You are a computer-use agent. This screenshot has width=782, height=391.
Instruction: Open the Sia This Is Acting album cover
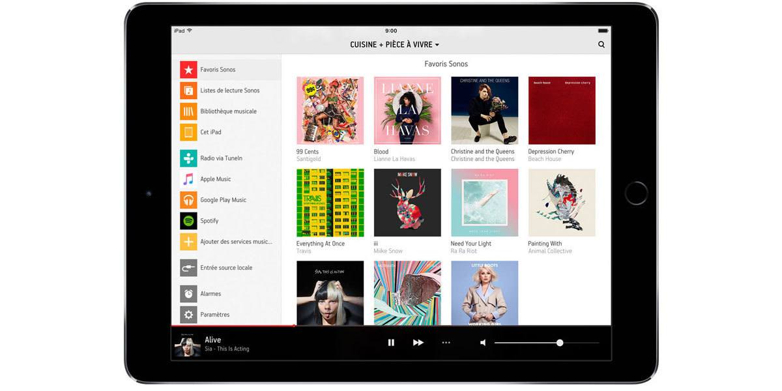coord(330,293)
